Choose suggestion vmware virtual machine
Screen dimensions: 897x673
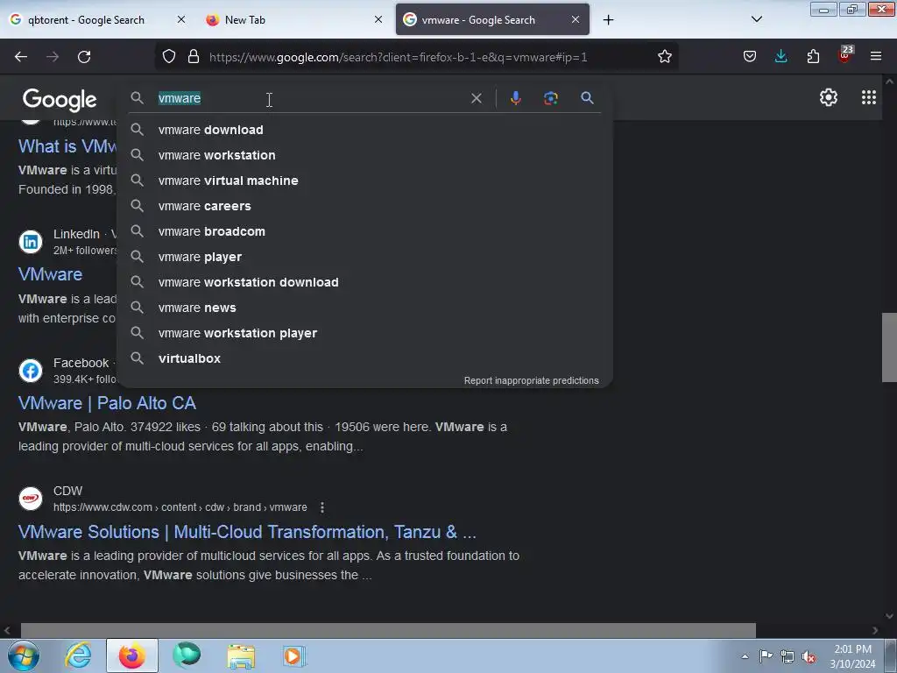[364, 181]
